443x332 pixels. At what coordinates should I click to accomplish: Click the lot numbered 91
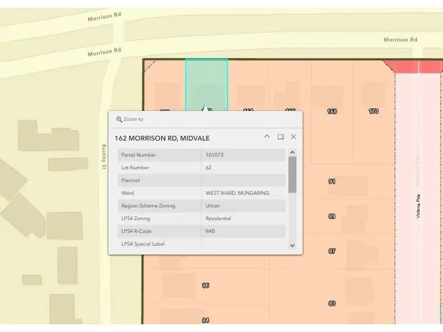coord(332,181)
